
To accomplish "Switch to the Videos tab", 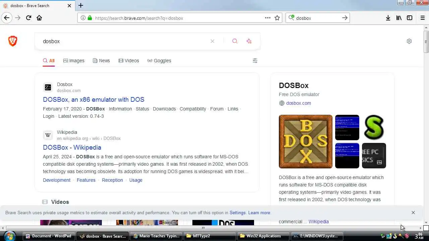I will tap(129, 61).
